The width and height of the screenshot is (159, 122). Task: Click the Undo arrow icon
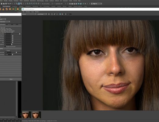pyautogui.click(x=8, y=4)
